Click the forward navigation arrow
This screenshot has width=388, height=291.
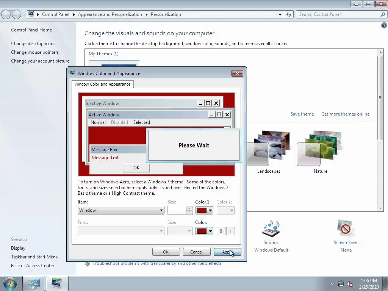(x=16, y=14)
